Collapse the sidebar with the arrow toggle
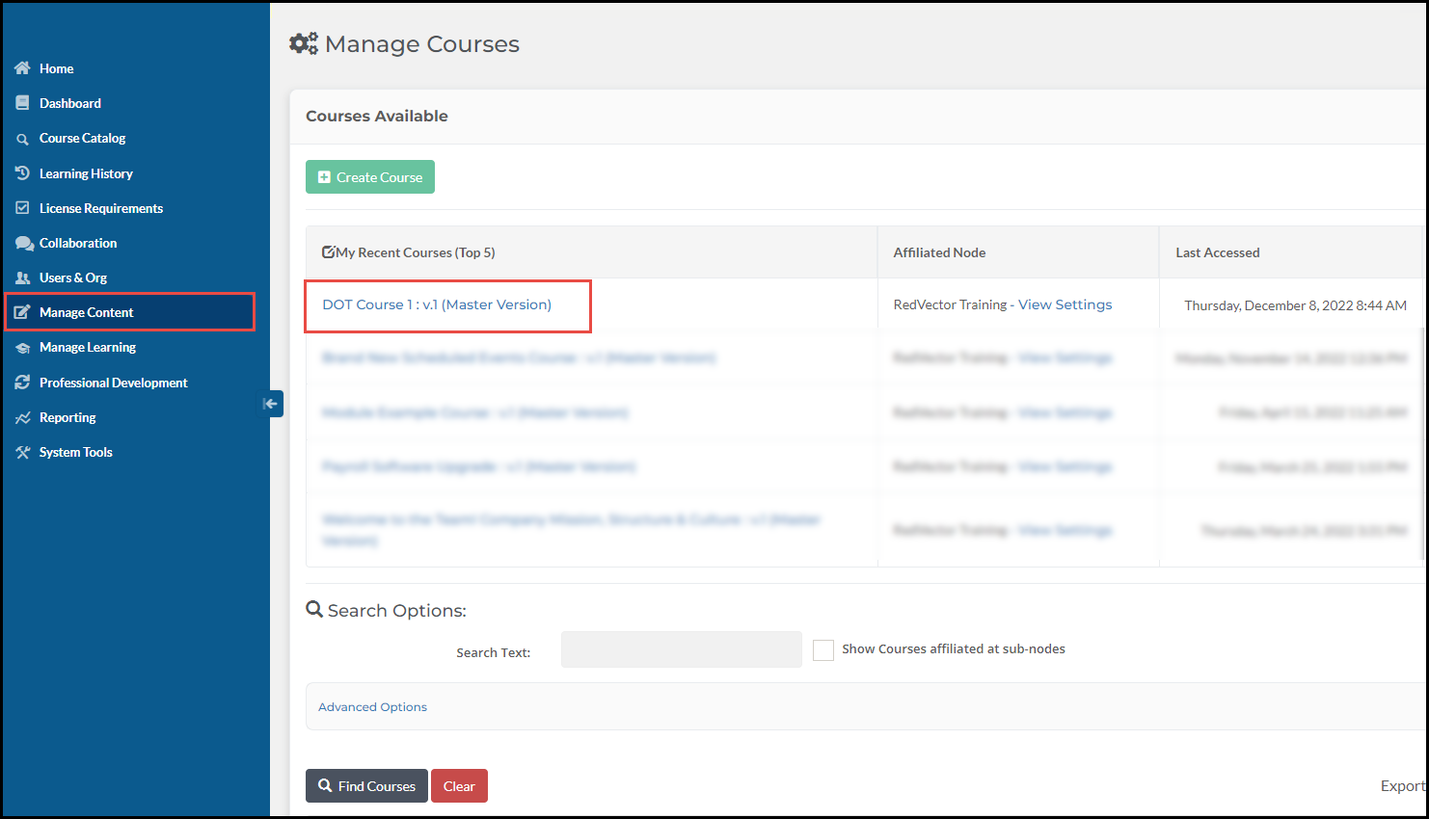Viewport: 1429px width, 819px height. tap(271, 404)
